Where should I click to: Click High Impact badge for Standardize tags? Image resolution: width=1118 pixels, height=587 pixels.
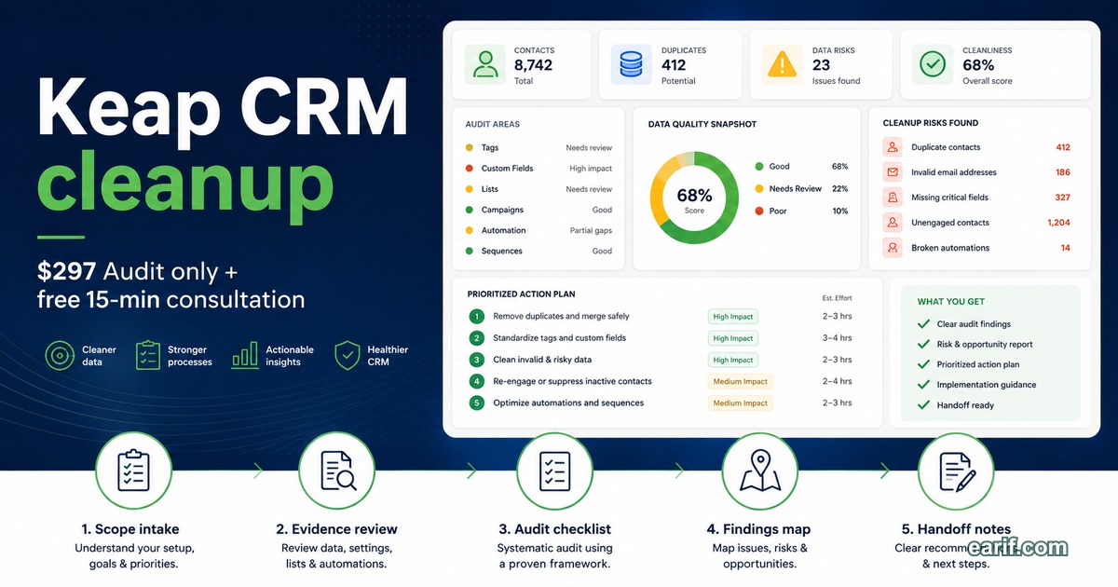click(x=733, y=338)
